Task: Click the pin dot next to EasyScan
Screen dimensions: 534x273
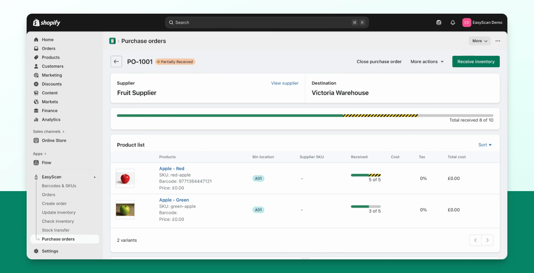Action: click(x=95, y=177)
